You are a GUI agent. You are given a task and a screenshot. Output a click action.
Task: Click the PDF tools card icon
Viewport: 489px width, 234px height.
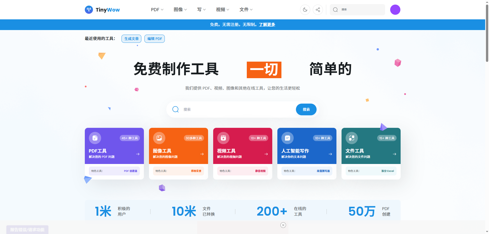click(x=95, y=138)
